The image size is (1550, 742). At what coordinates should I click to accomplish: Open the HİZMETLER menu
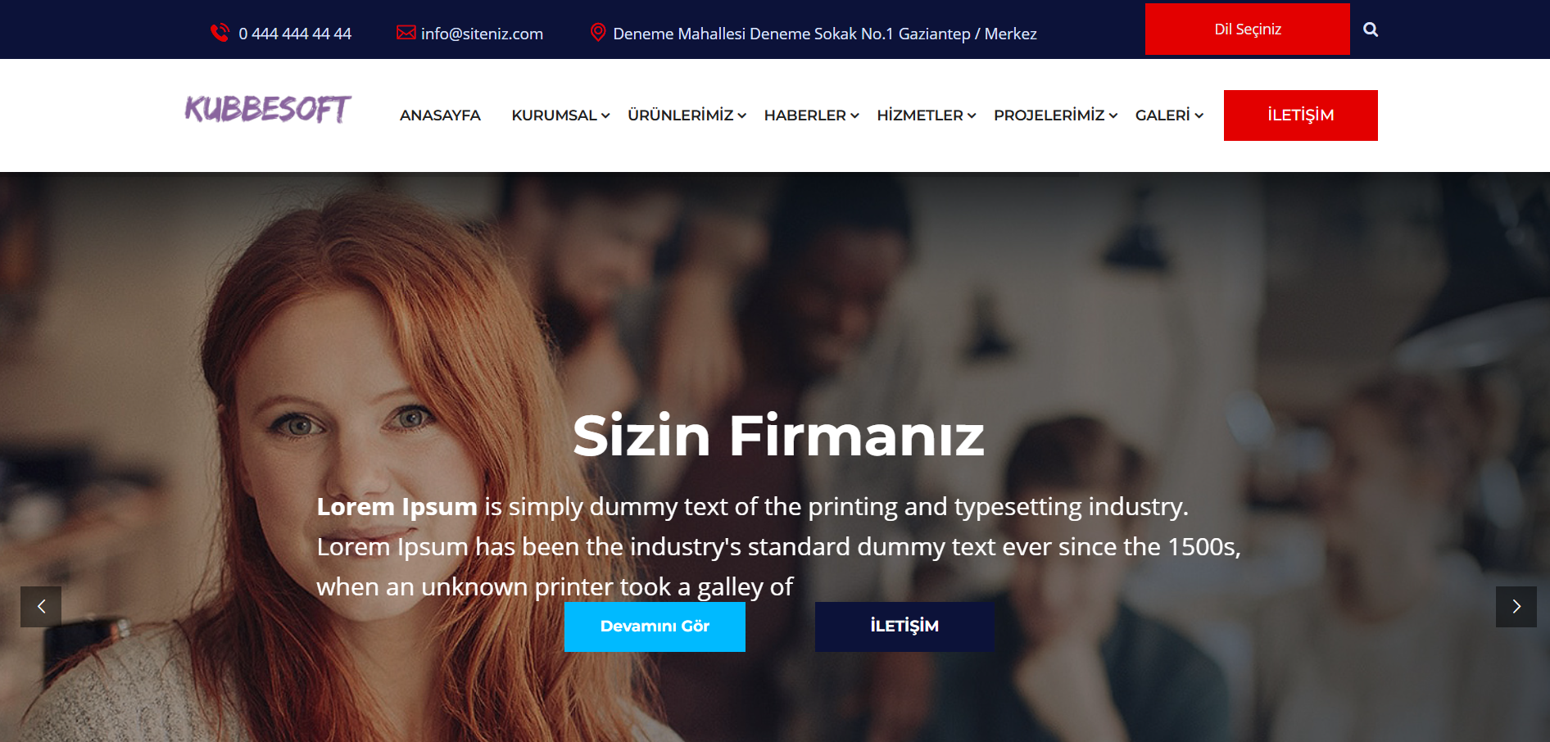(x=927, y=115)
